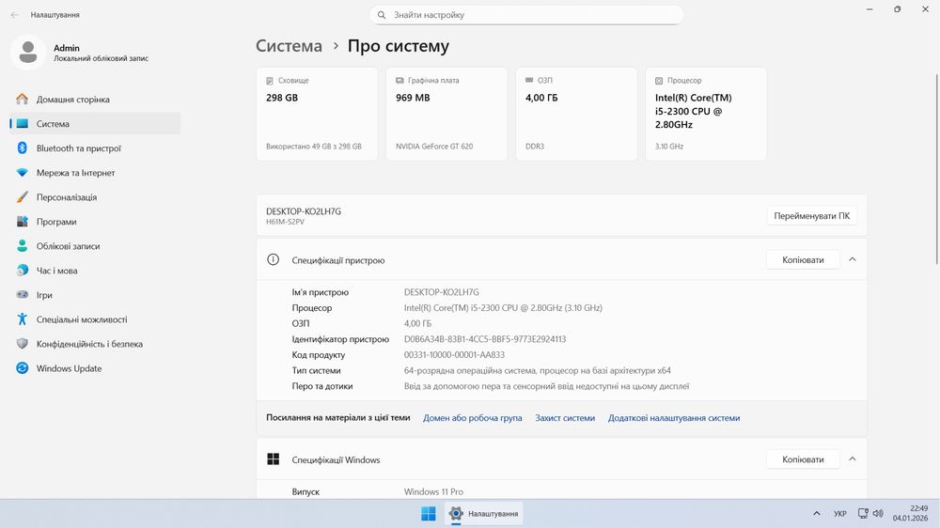Click the product code 00331-10000-00001-AA833
Image resolution: width=940 pixels, height=528 pixels.
click(x=454, y=355)
